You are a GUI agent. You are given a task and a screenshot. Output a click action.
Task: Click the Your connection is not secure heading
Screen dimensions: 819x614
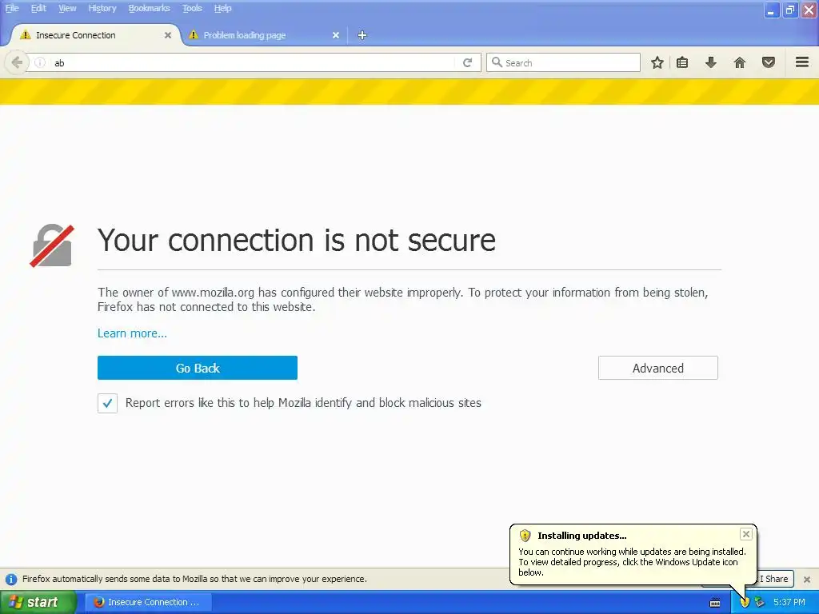[296, 240]
